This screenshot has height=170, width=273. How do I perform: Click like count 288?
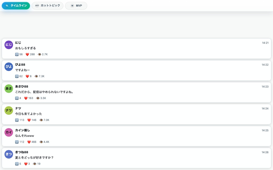[32, 54]
